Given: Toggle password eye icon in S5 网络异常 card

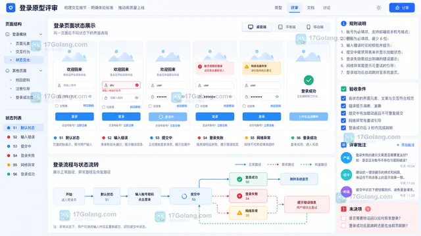Looking at the screenshot, I should click(277, 96).
